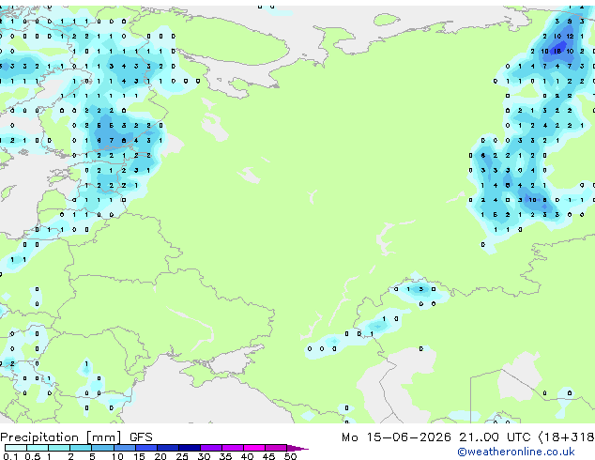595x460 pixels.
Task: Click the "0.1" legend scale label
Action: pyautogui.click(x=10, y=456)
